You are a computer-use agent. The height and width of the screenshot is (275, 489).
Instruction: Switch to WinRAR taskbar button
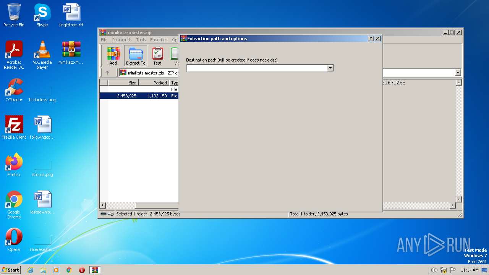pos(95,270)
